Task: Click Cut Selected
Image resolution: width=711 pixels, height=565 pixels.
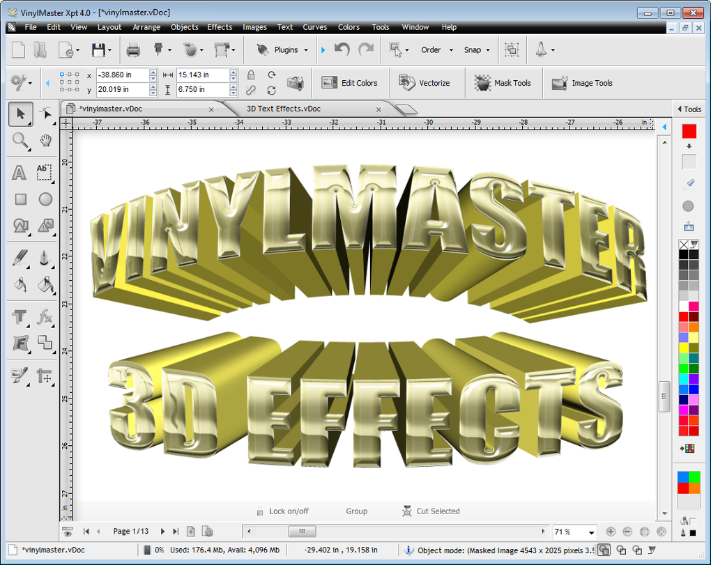Action: click(x=431, y=511)
